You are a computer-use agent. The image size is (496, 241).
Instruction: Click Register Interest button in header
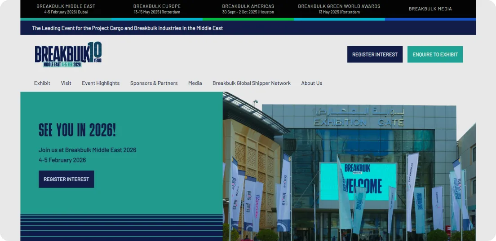pos(375,54)
